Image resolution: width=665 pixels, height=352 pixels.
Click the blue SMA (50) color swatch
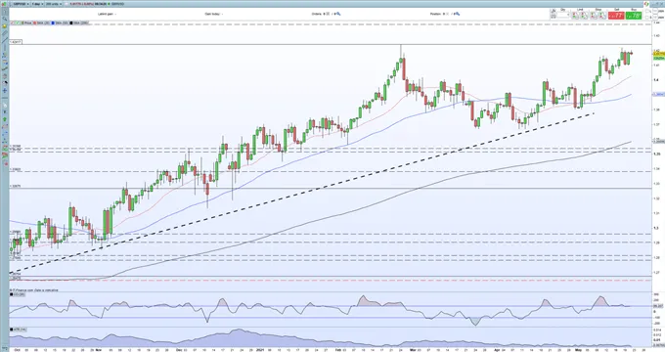53,22
